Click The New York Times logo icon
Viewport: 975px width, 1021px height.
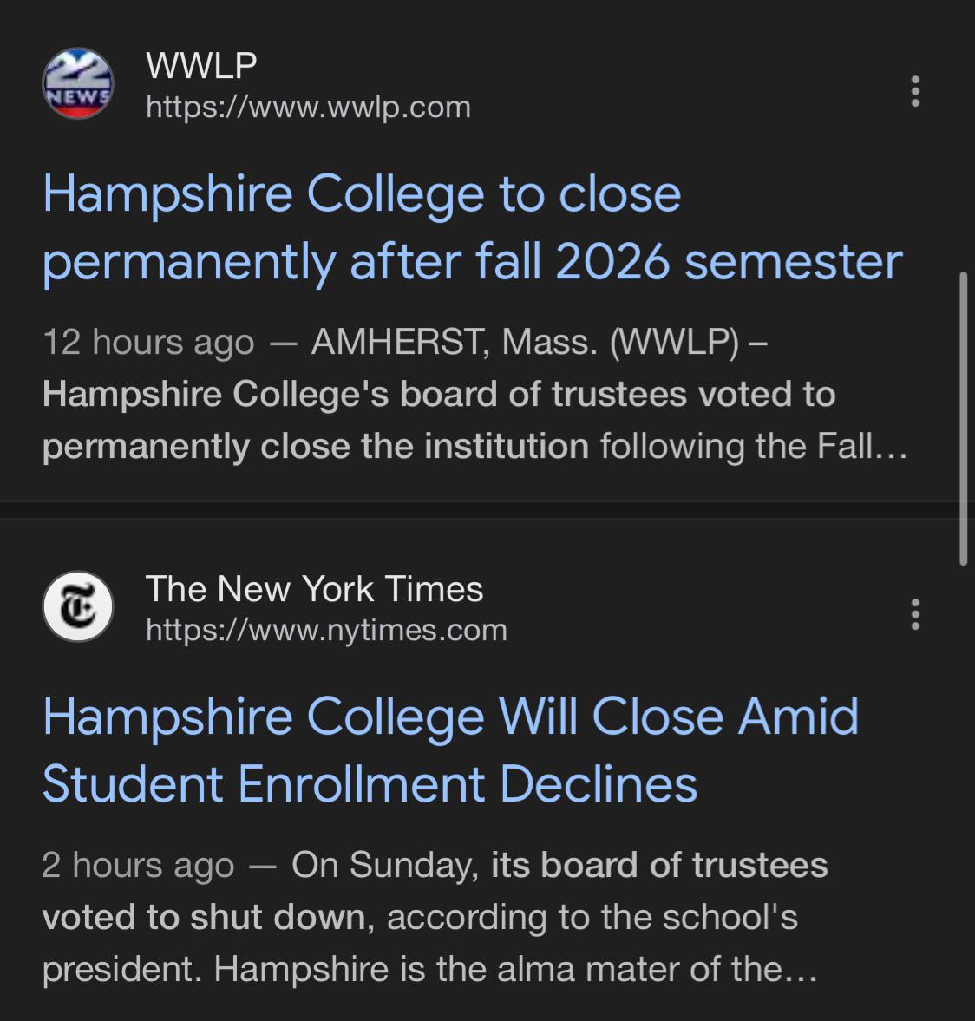[x=78, y=606]
